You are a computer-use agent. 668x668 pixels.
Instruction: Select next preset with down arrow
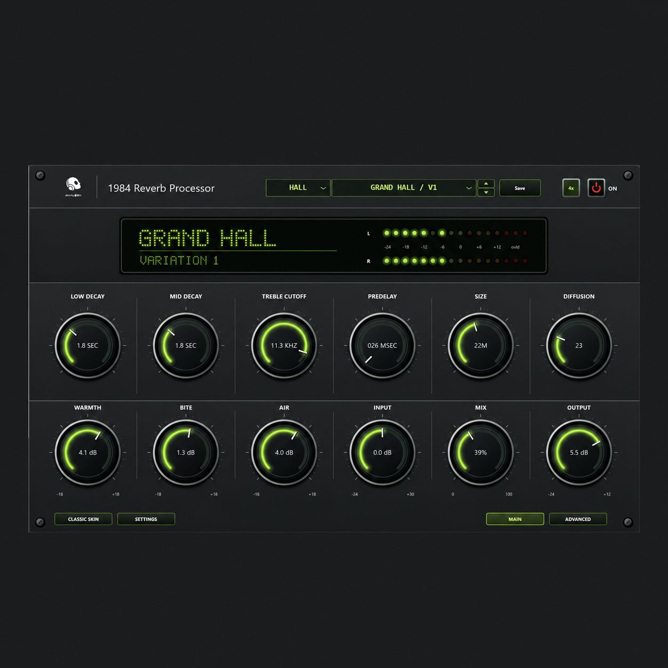point(486,192)
